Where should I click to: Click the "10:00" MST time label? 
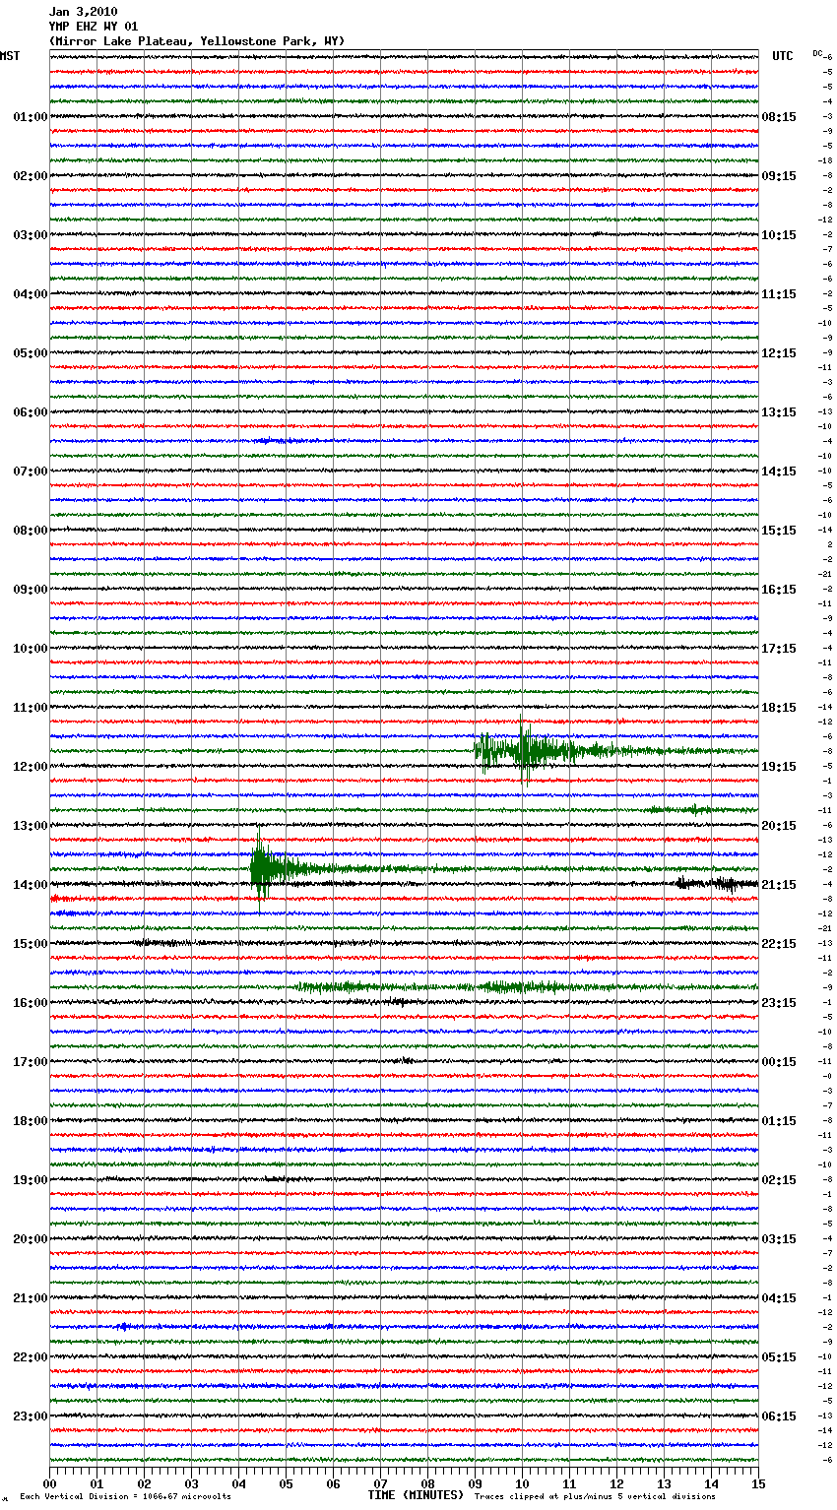click(x=31, y=649)
